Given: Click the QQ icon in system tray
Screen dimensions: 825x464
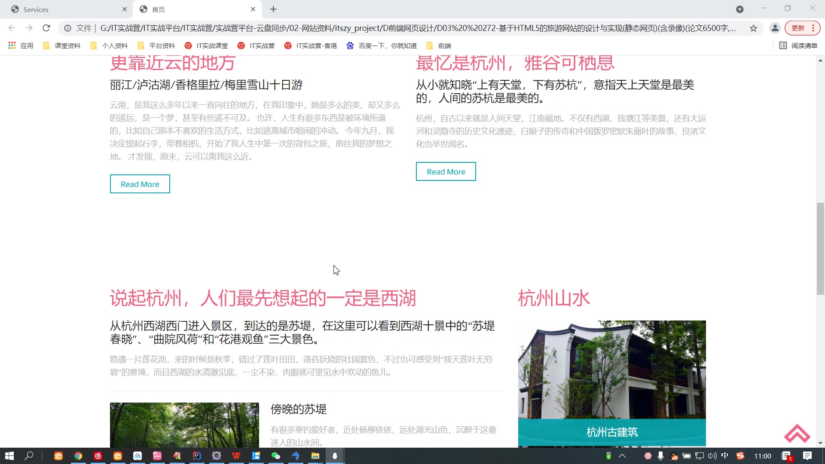Looking at the screenshot, I should (673, 456).
